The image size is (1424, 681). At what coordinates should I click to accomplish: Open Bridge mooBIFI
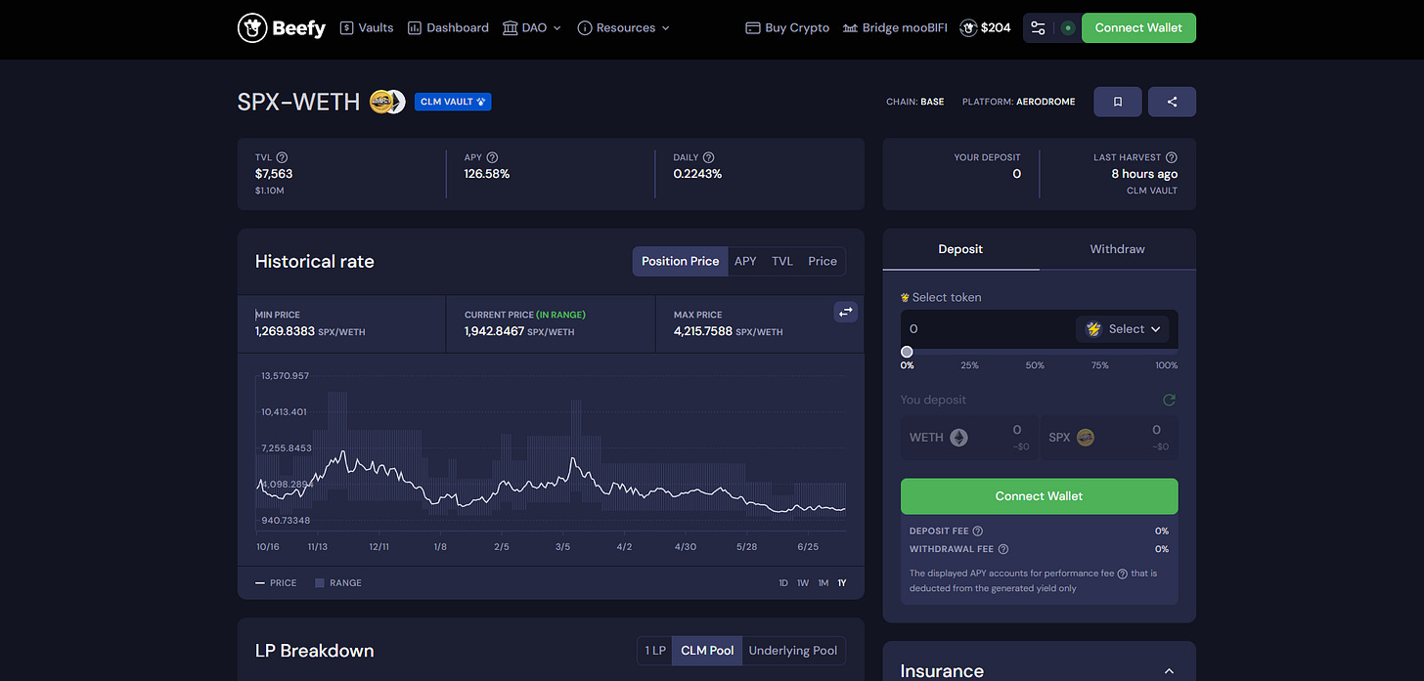tap(895, 28)
